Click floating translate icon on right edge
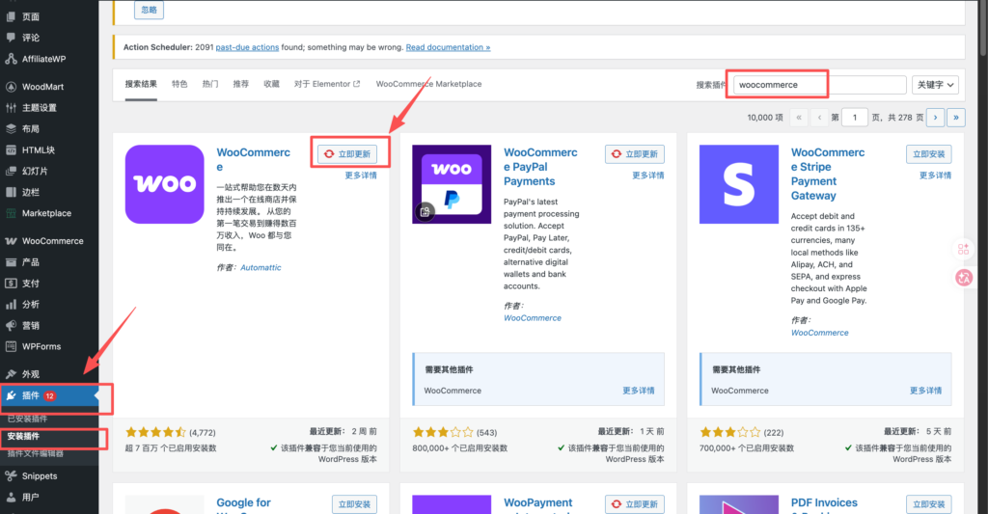 pyautogui.click(x=964, y=277)
